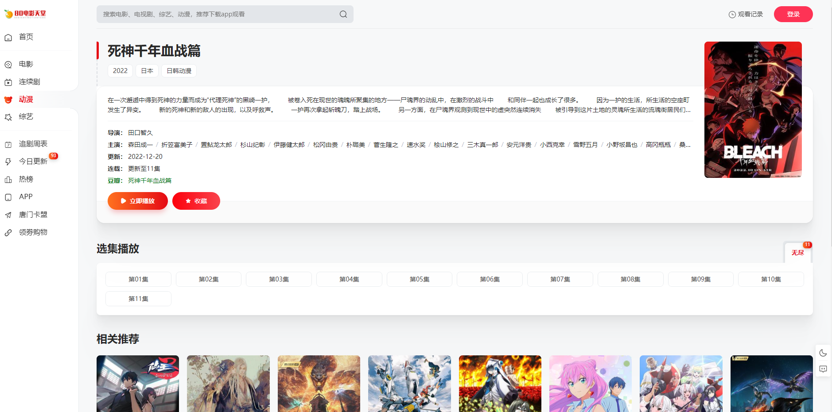Viewport: 832px width, 412px height.
Task: Play episode 第04集
Action: point(349,279)
